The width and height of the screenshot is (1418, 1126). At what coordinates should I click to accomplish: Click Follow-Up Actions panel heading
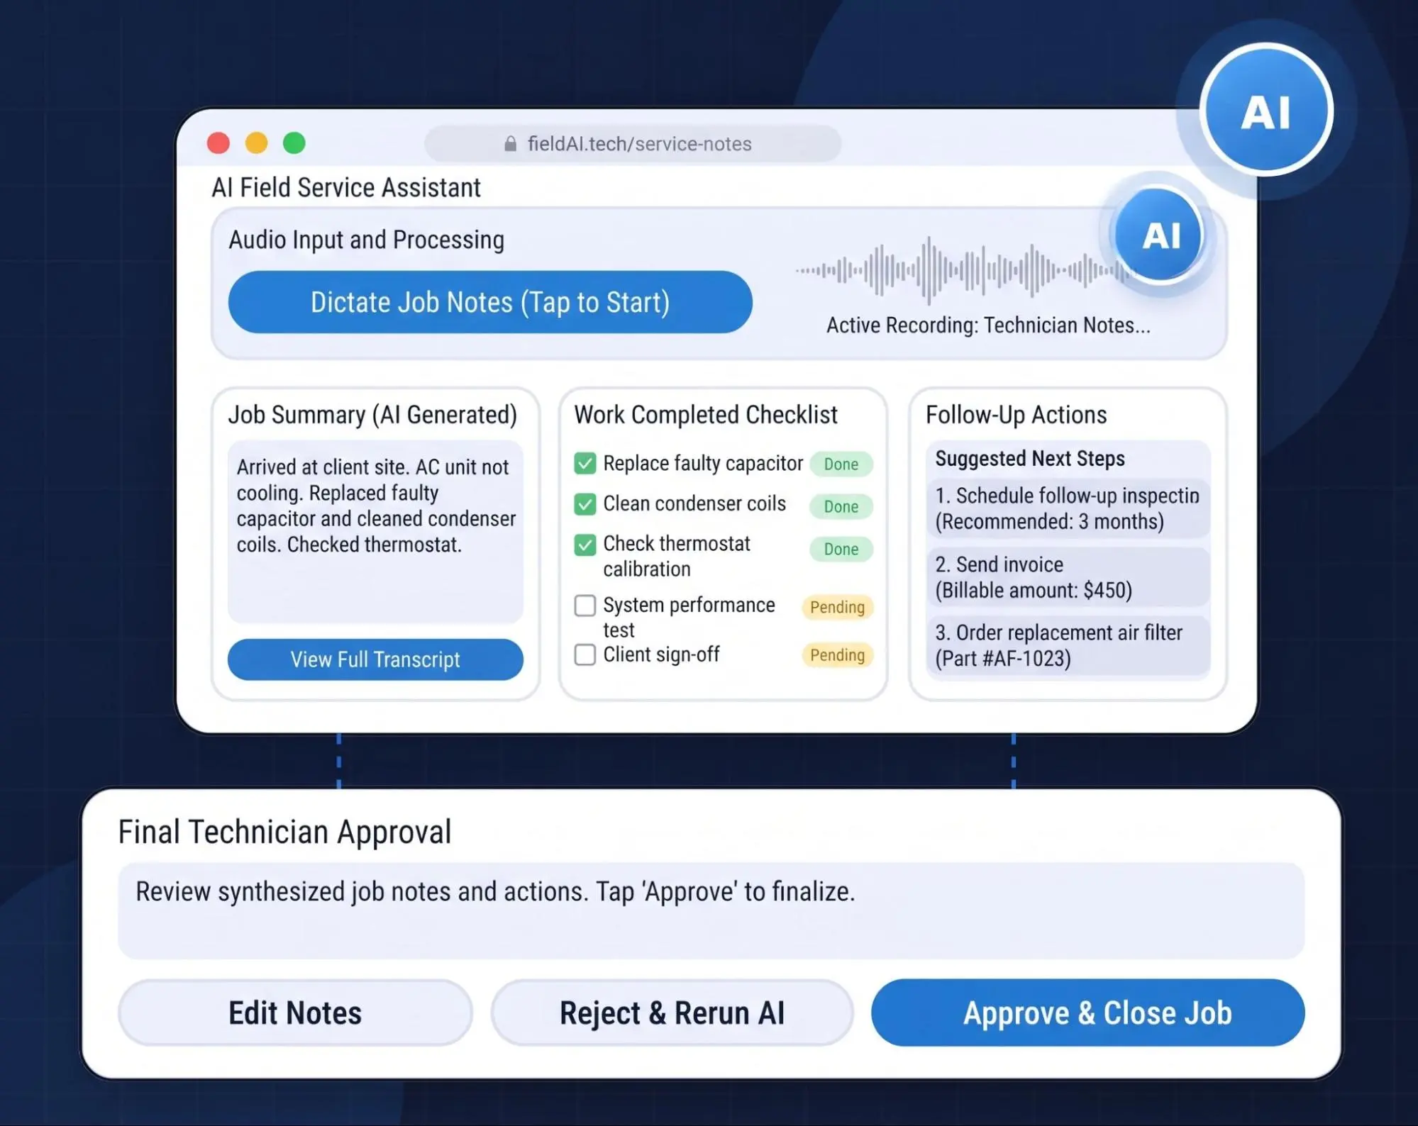click(x=1016, y=415)
